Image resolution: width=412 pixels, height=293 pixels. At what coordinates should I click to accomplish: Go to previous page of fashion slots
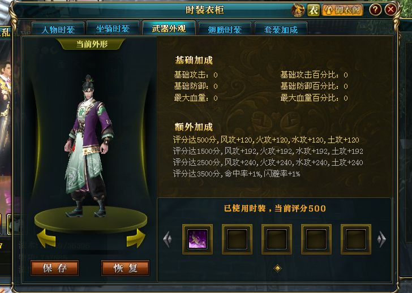coord(168,239)
